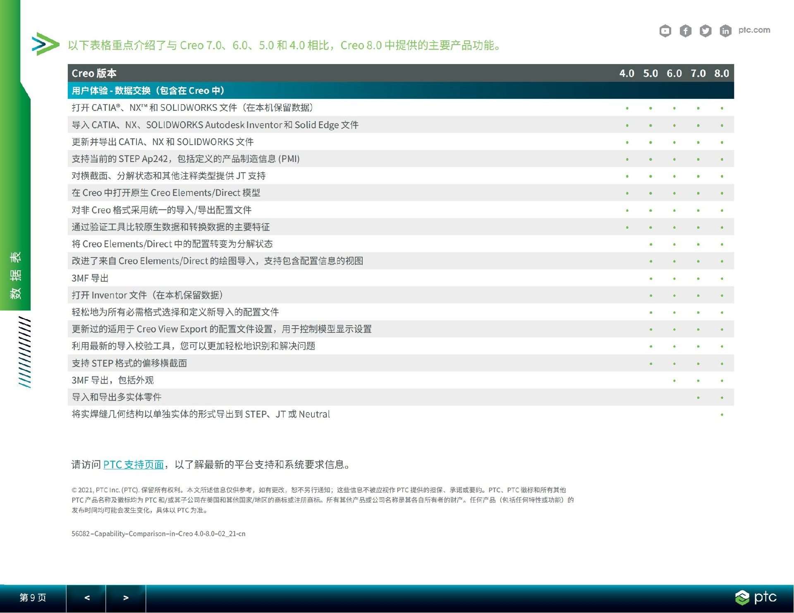Click the green arrow logo by the heading
Viewport: 794px width, 613px height.
45,44
